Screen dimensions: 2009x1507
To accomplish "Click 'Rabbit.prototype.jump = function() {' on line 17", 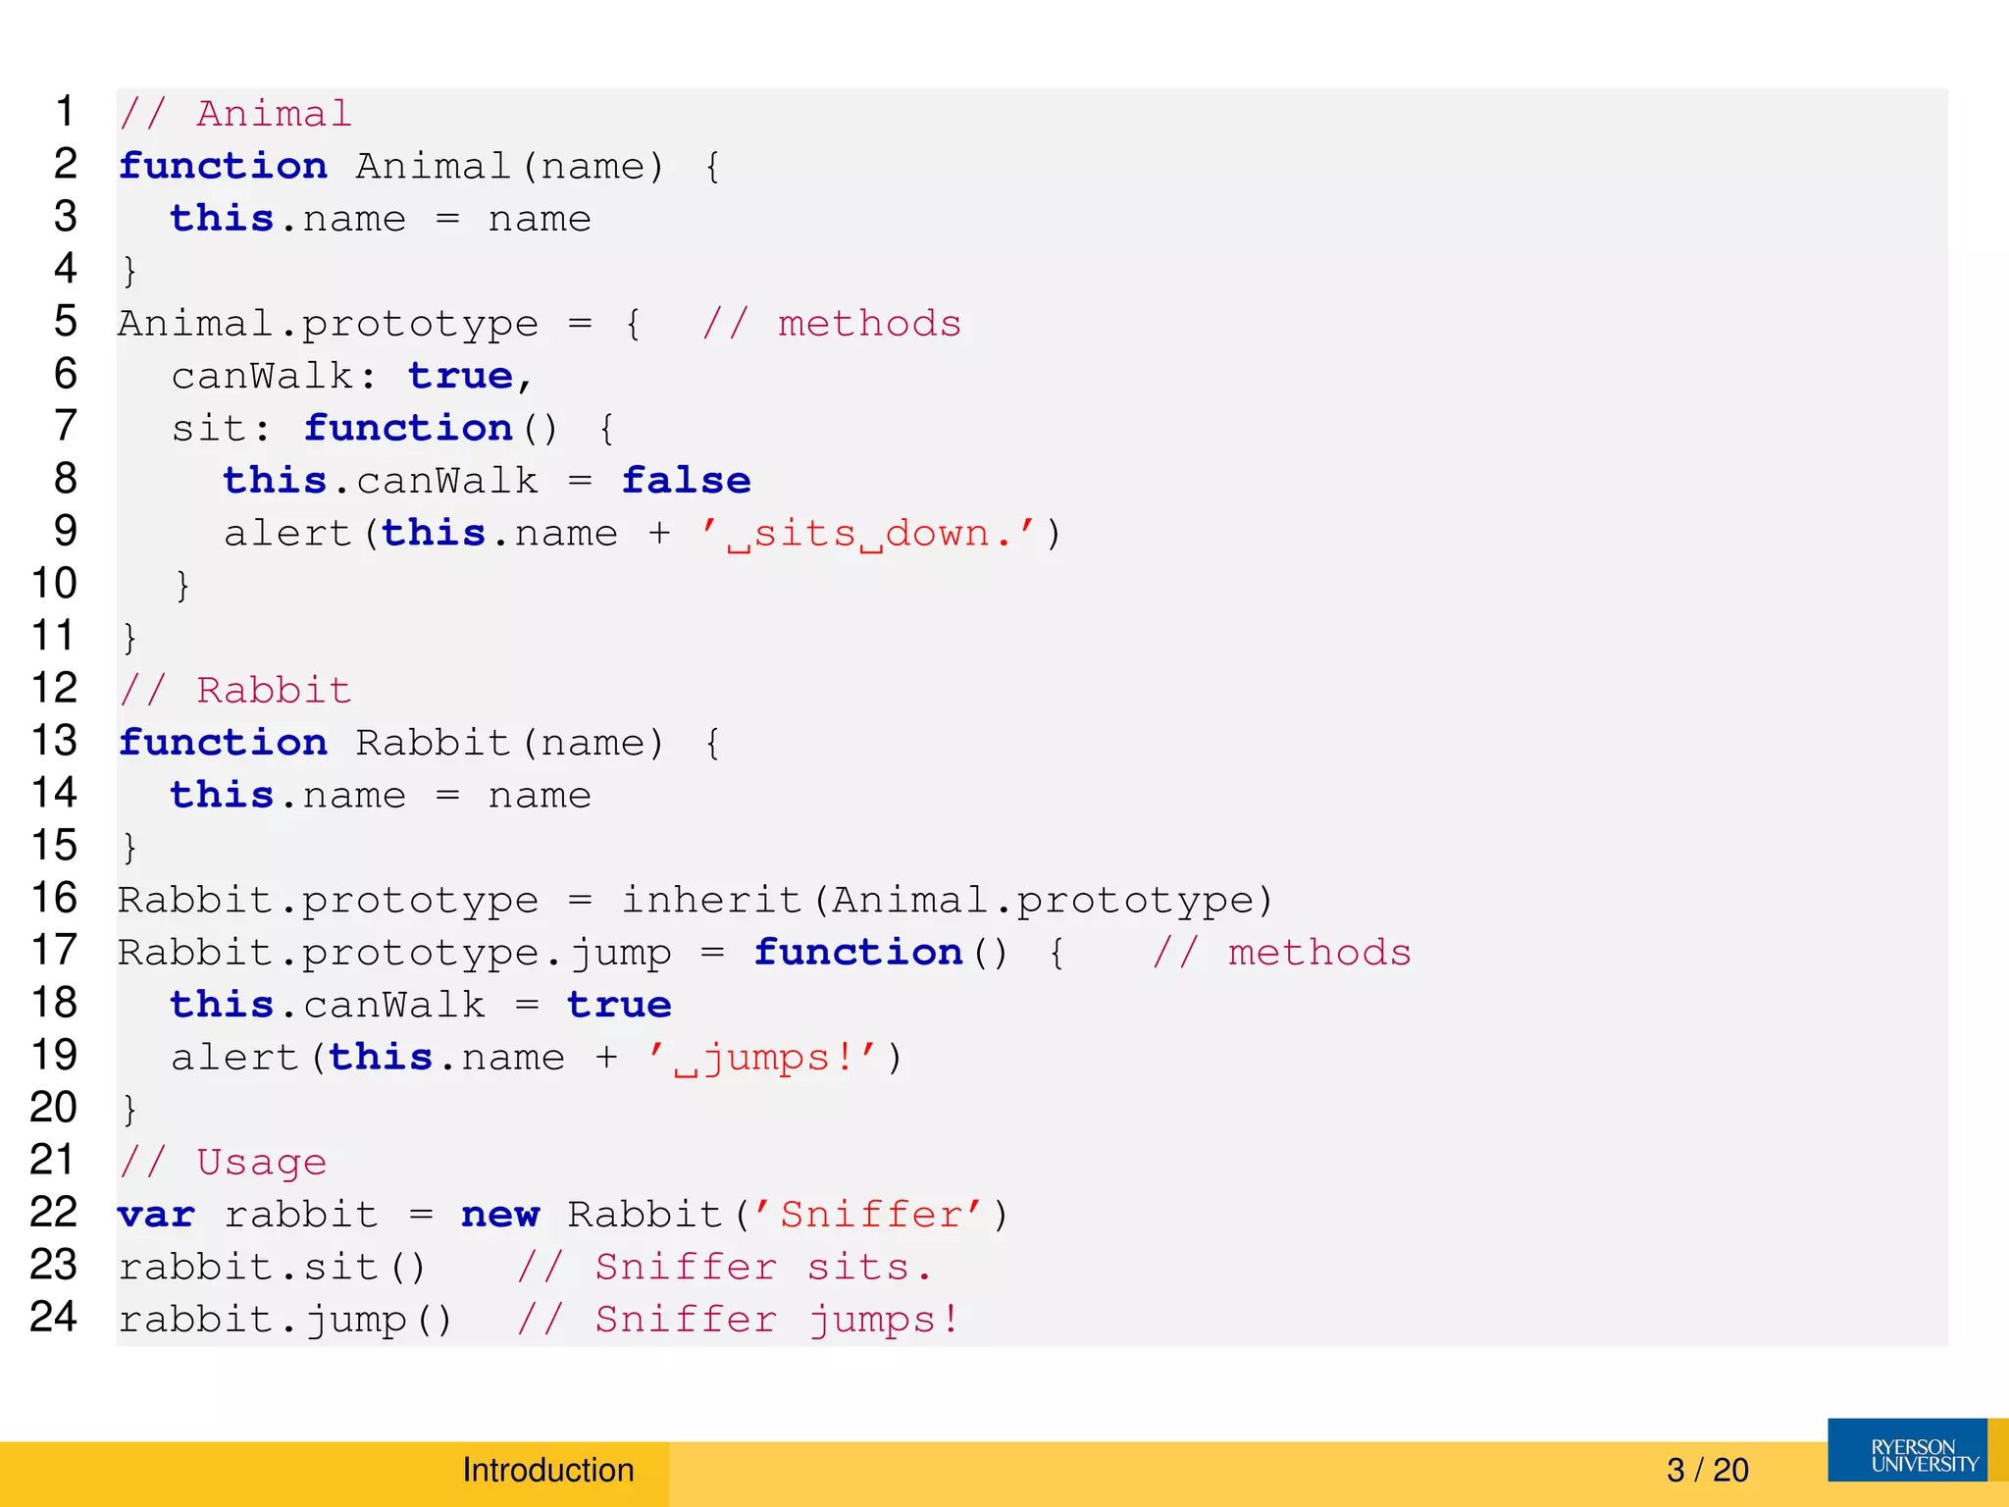I will [591, 953].
